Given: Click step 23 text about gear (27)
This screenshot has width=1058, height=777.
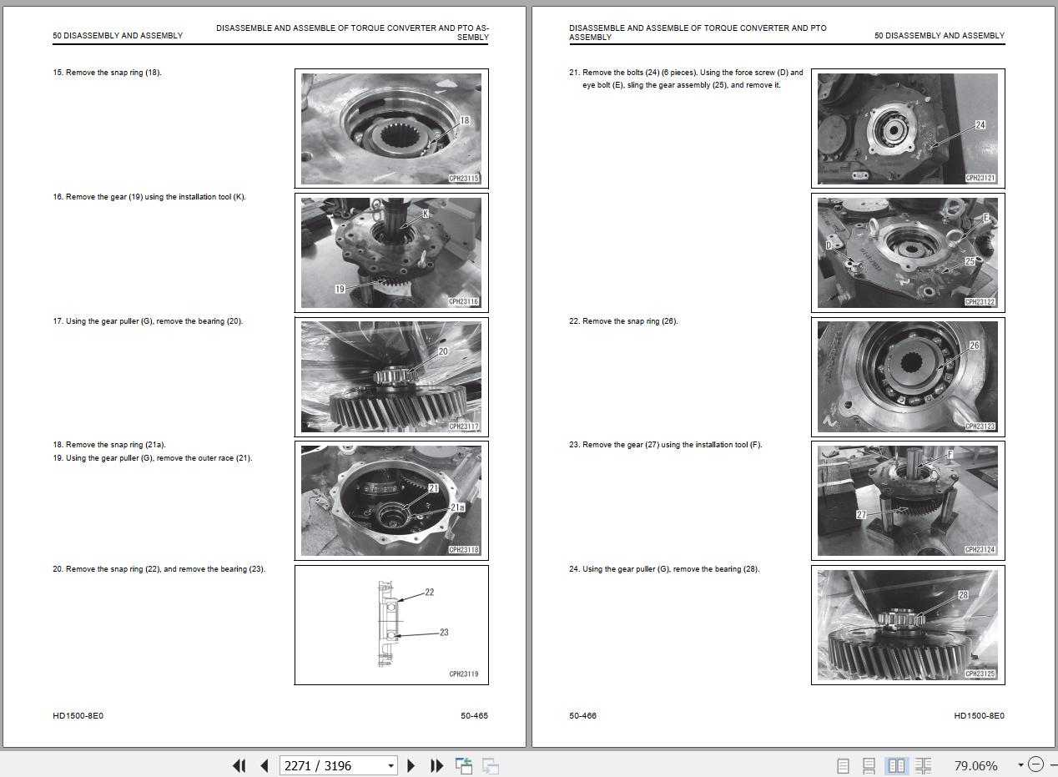Looking at the screenshot, I should pos(665,445).
